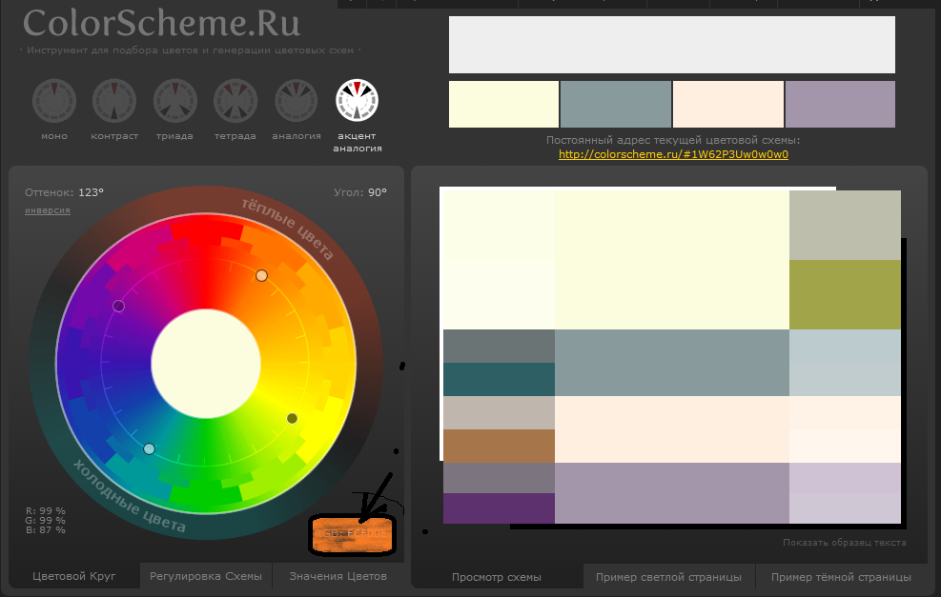
Task: Open the Значения Цветов tab
Action: point(338,576)
